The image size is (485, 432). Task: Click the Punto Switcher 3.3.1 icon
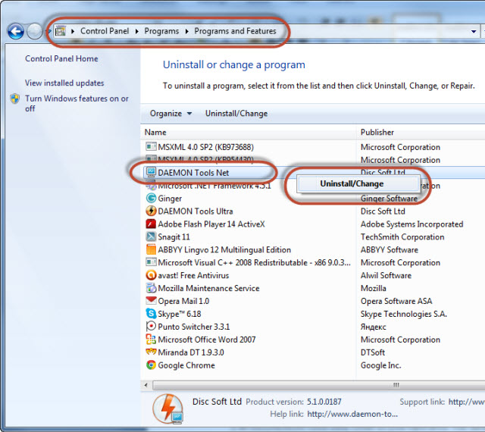coord(151,327)
